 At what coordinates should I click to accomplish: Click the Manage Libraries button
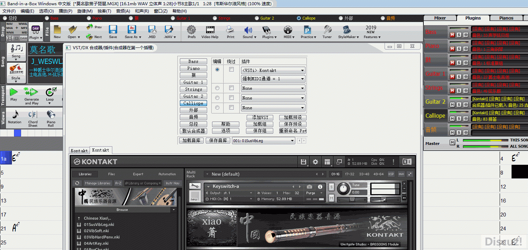pyautogui.click(x=98, y=183)
